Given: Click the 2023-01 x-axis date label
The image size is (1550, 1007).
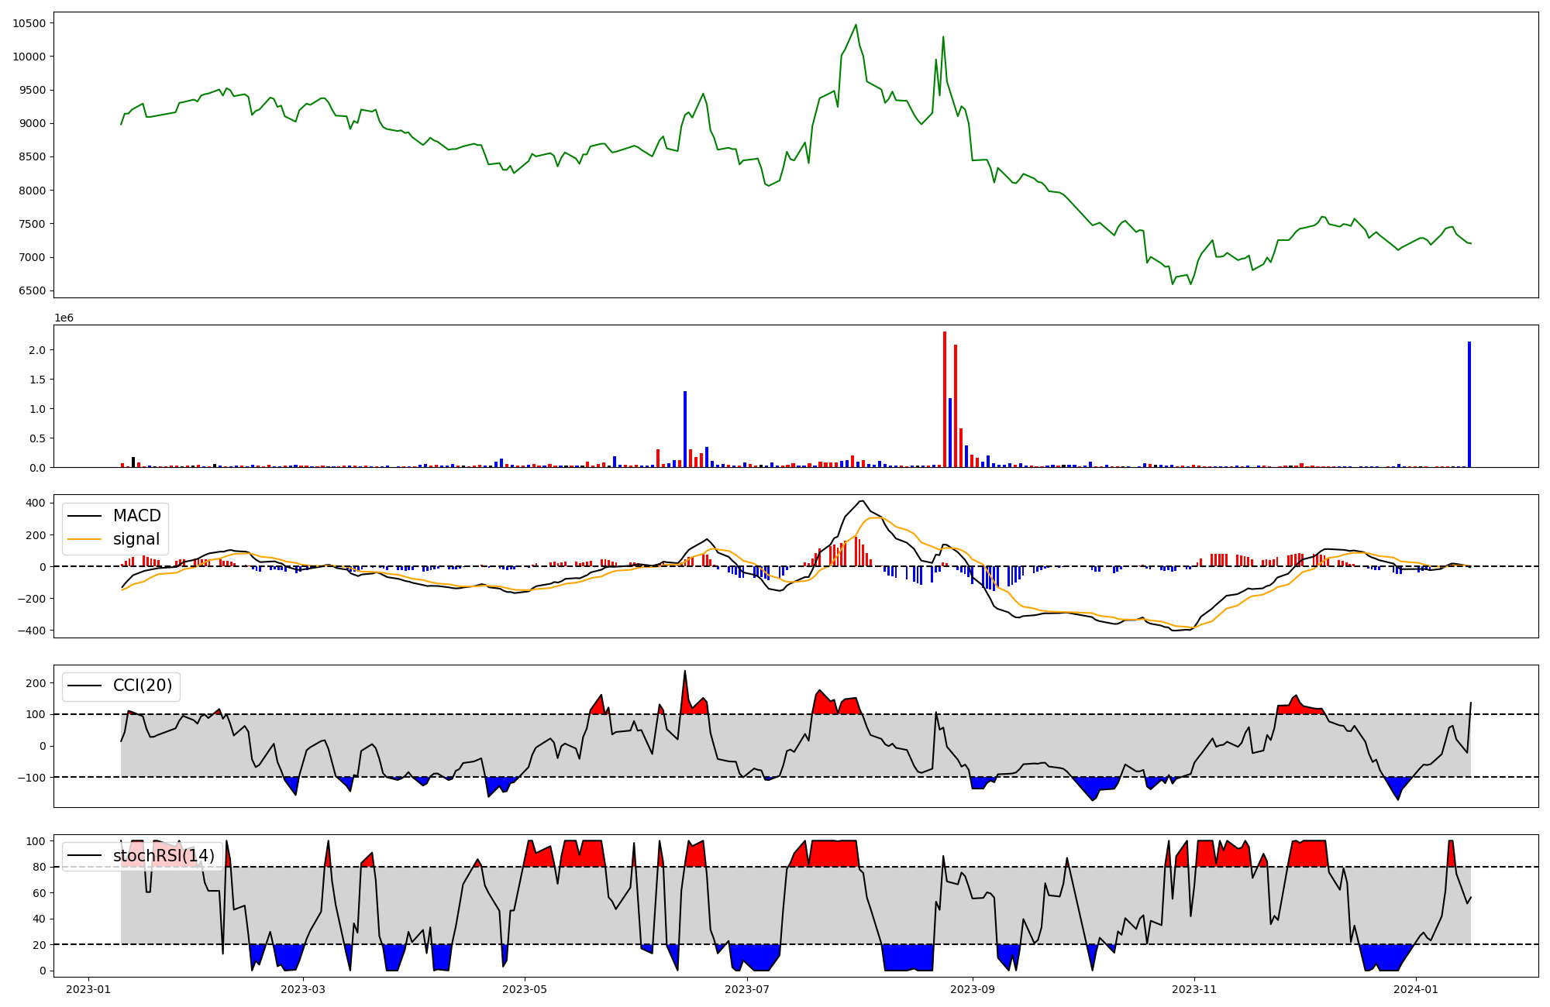Looking at the screenshot, I should coord(88,989).
